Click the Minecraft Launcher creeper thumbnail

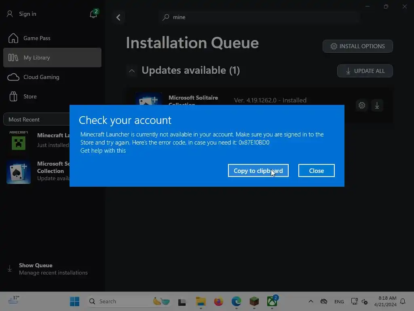[19, 141]
